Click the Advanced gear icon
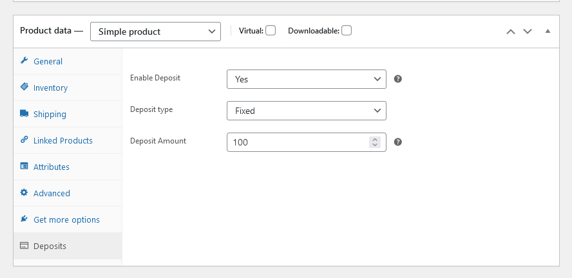This screenshot has height=278, width=572. (x=24, y=192)
